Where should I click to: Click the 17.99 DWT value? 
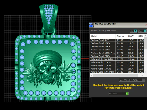click(131, 40)
